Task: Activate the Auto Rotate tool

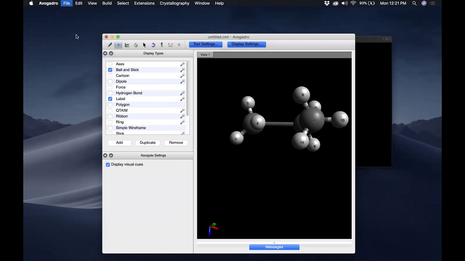Action: click(x=153, y=45)
